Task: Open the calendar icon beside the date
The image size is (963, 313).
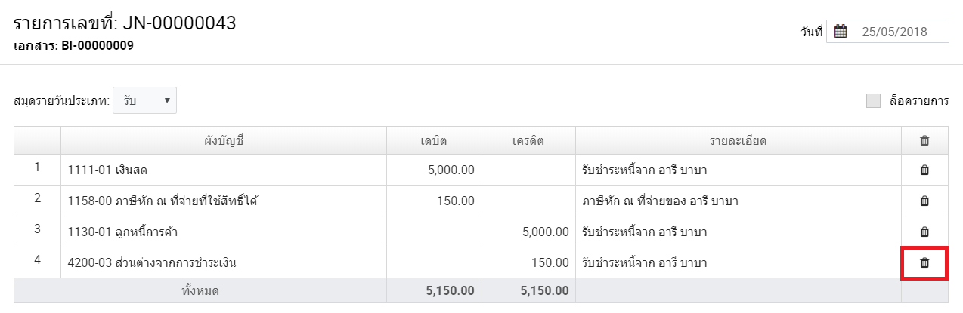Action: coord(841,32)
